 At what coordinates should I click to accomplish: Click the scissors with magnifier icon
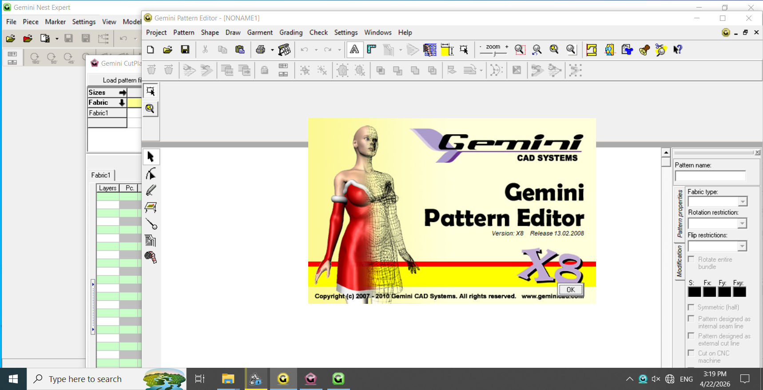click(661, 50)
